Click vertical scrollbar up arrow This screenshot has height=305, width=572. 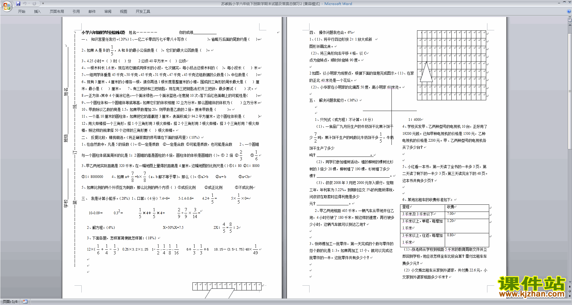(x=570, y=25)
